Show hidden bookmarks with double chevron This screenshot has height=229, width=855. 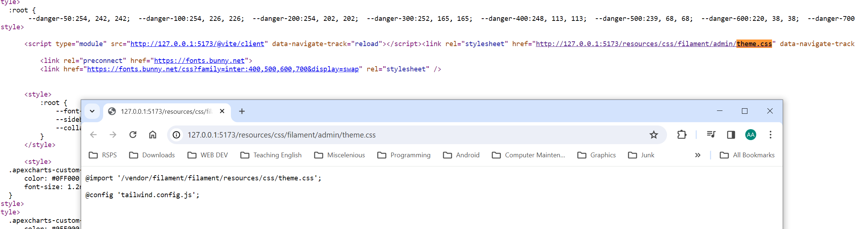click(698, 155)
